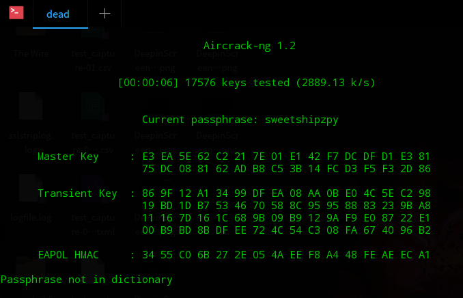Click the faint 'The Wire' desktop label

click(31, 53)
